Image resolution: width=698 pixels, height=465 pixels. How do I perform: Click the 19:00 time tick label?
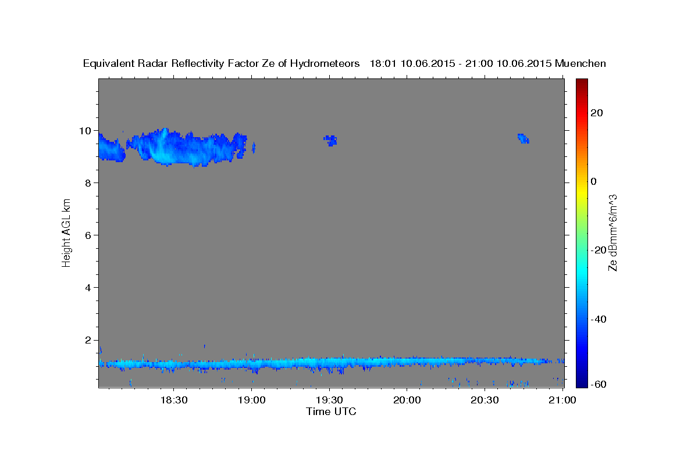251,400
